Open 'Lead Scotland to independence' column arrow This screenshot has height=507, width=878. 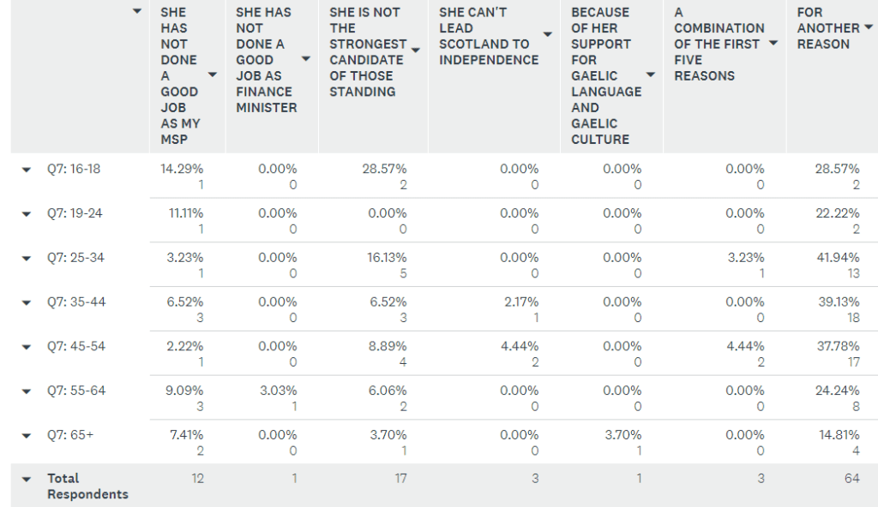pos(548,35)
